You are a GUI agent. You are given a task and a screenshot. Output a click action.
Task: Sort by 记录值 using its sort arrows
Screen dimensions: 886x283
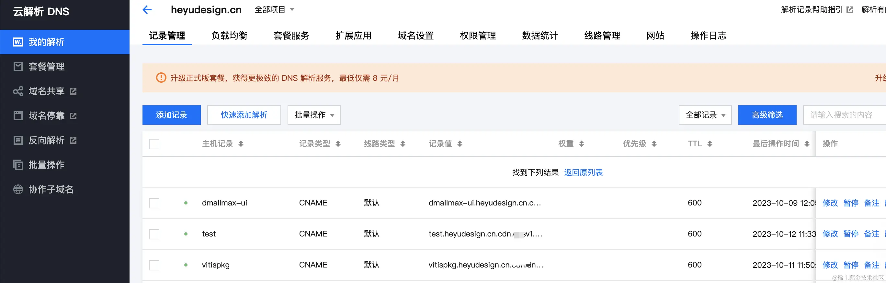pyautogui.click(x=460, y=144)
